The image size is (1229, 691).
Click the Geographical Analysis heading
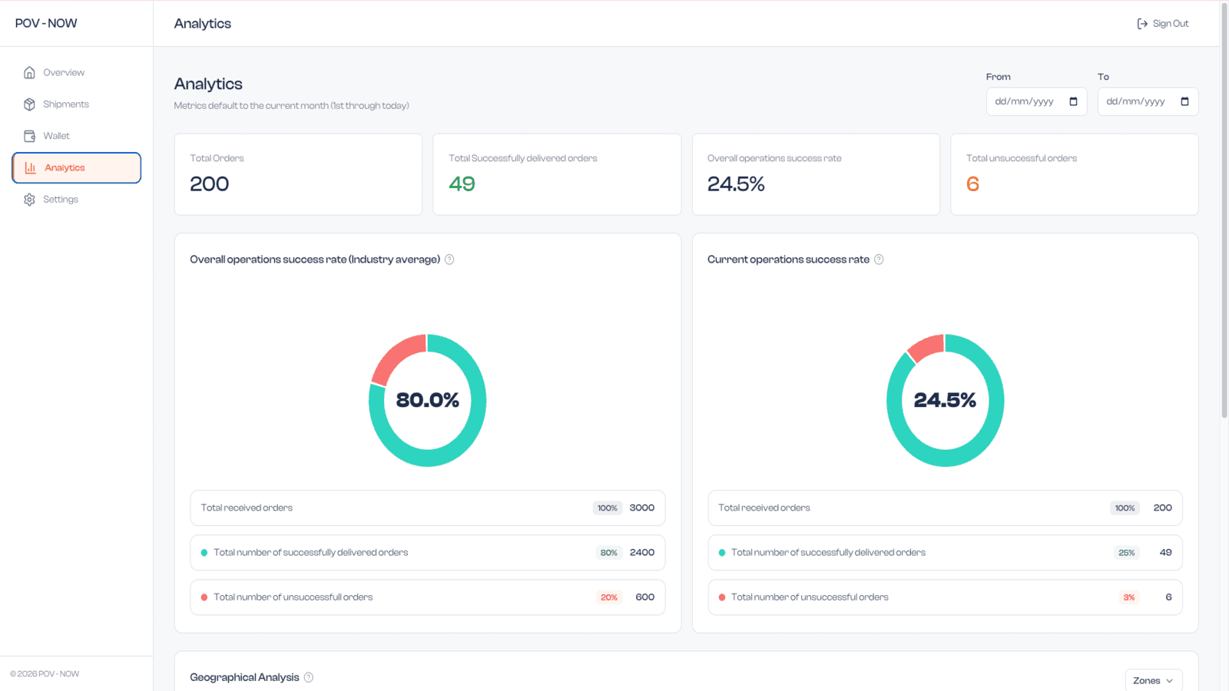coord(244,677)
